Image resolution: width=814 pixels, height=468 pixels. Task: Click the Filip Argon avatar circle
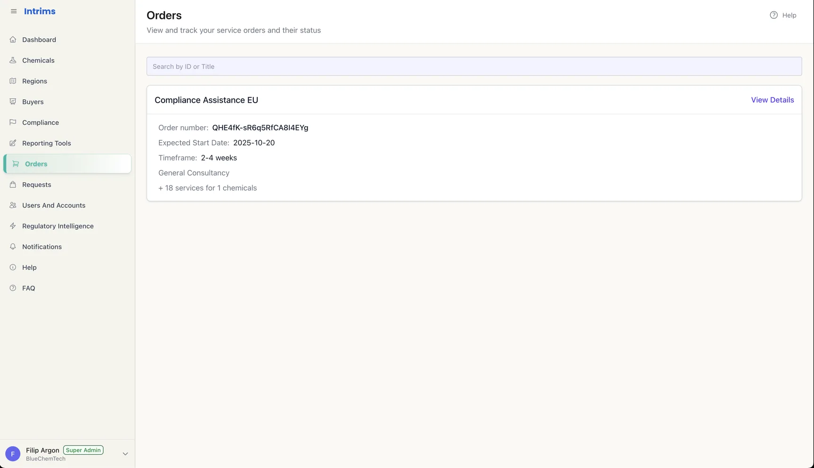13,454
